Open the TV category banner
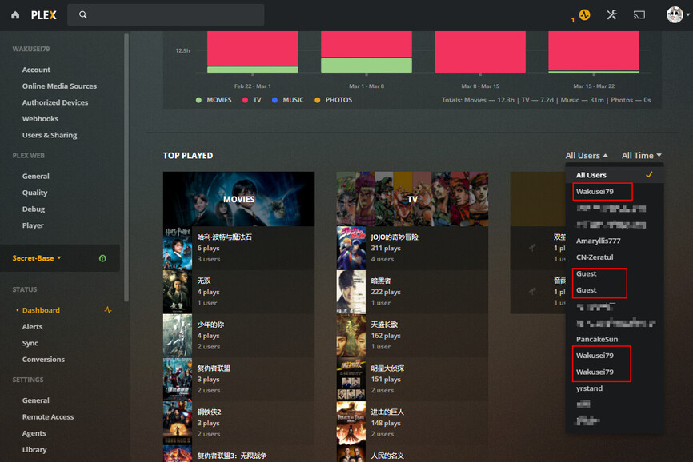693x462 pixels. coord(412,199)
